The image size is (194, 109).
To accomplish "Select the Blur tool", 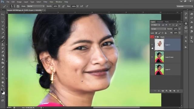I will pyautogui.click(x=3, y=59).
